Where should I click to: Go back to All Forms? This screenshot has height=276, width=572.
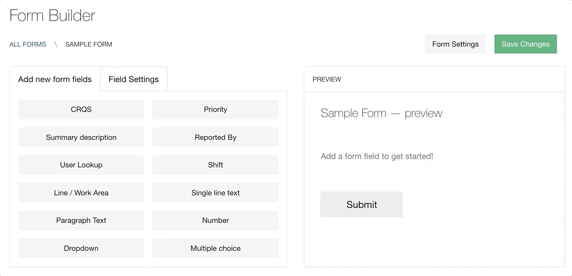28,45
